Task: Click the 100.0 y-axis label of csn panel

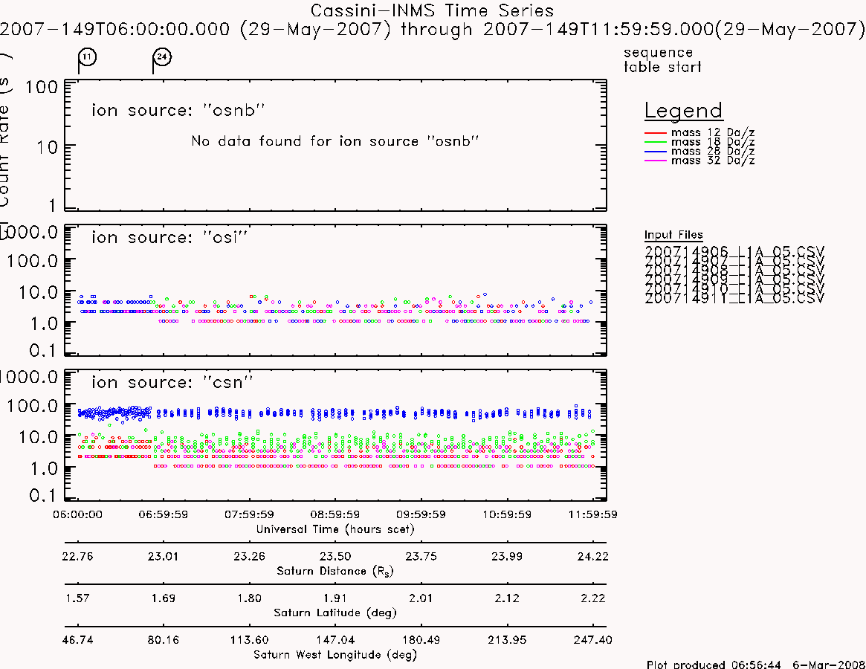Action: (32, 406)
